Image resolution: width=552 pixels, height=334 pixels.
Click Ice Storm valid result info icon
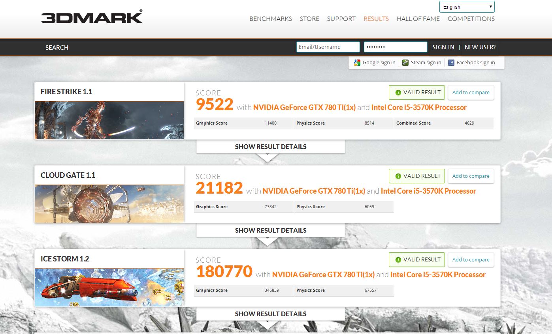398,260
